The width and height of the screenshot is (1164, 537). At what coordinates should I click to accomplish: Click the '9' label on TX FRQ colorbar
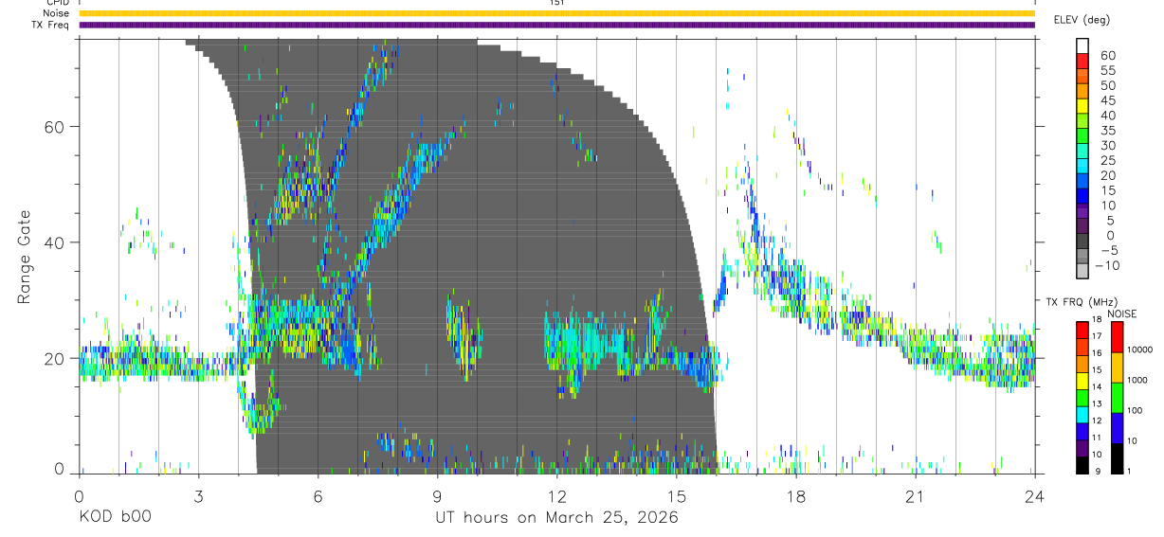pos(1098,472)
